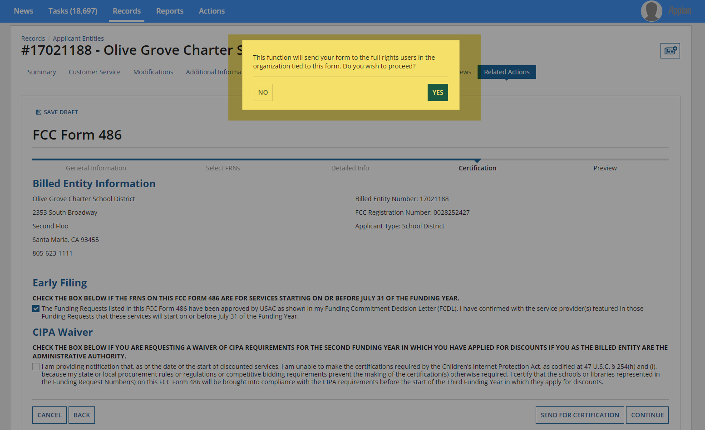
Task: Click SEND FOR CERTIFICATION
Action: (x=580, y=415)
